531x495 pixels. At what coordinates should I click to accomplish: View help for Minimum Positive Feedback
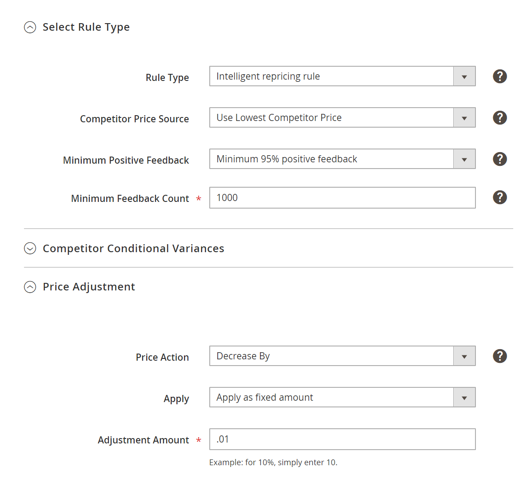tap(499, 159)
